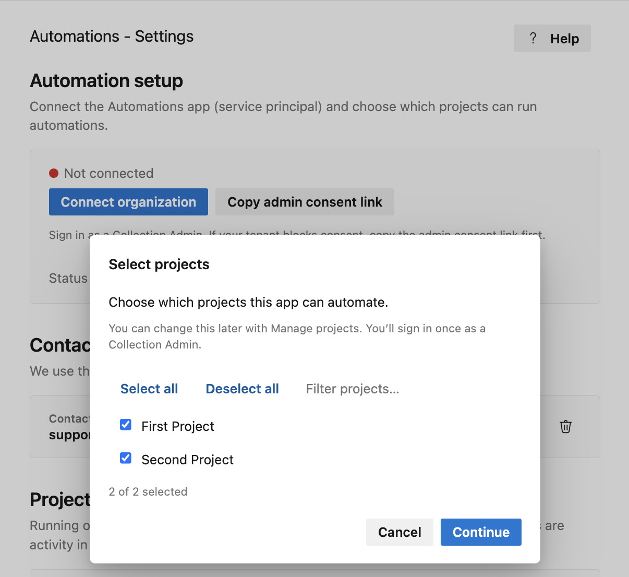Click the '2 of 2 selected' text

[148, 491]
